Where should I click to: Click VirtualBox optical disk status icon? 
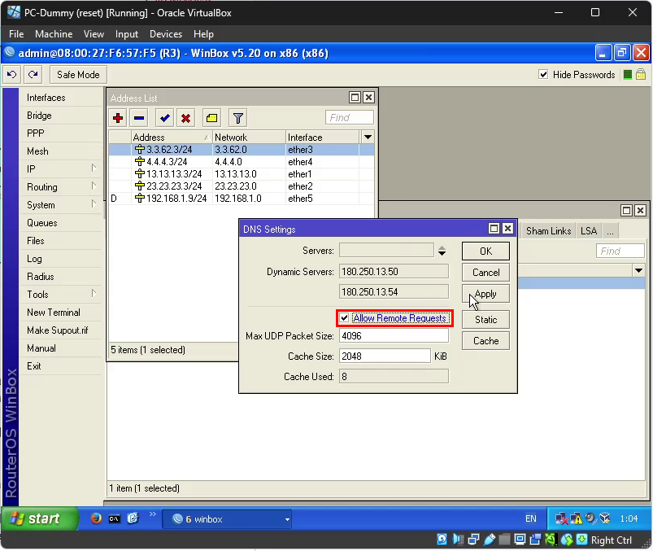(x=442, y=540)
